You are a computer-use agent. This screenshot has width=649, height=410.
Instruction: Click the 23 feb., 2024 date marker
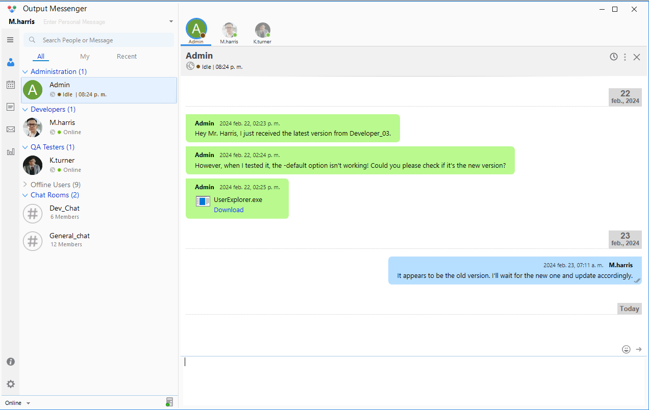point(625,239)
